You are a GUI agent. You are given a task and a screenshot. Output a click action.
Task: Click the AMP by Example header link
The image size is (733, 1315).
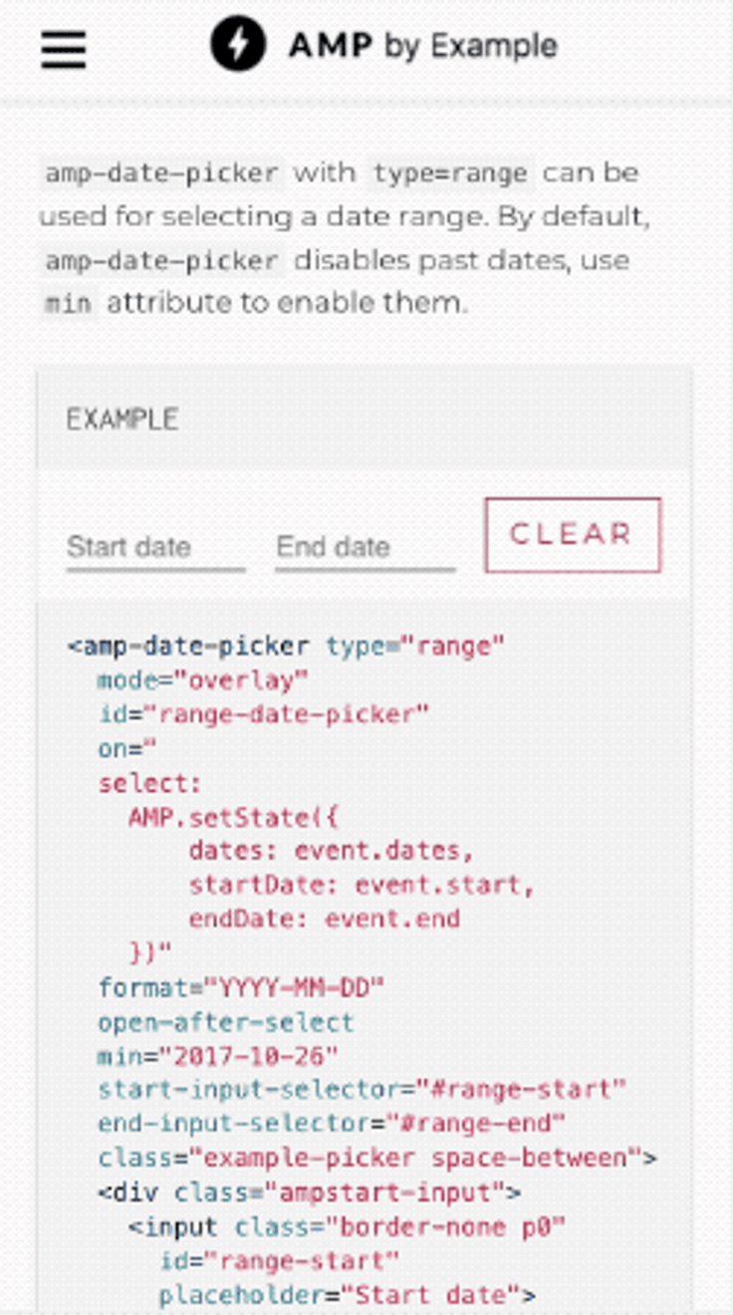(422, 45)
